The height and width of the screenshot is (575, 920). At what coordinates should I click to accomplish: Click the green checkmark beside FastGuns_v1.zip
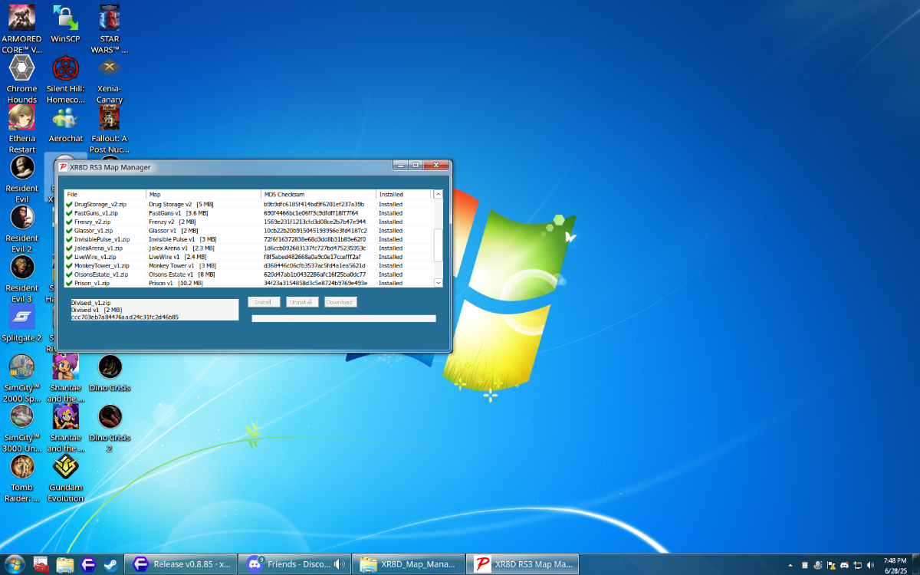click(69, 213)
